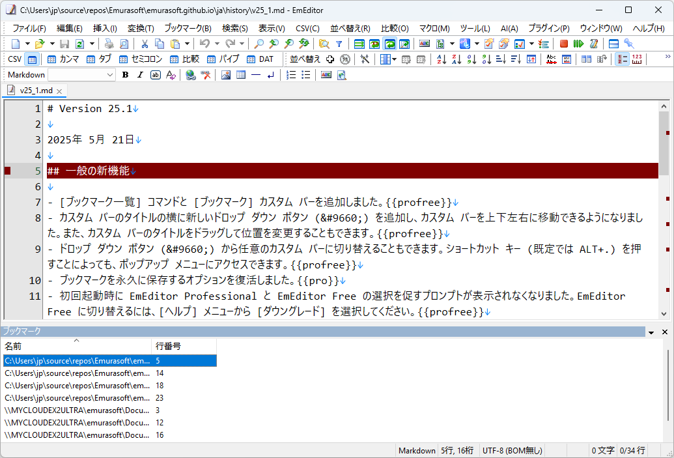Click the Copy icon in toolbar
The width and height of the screenshot is (674, 458).
(x=160, y=44)
